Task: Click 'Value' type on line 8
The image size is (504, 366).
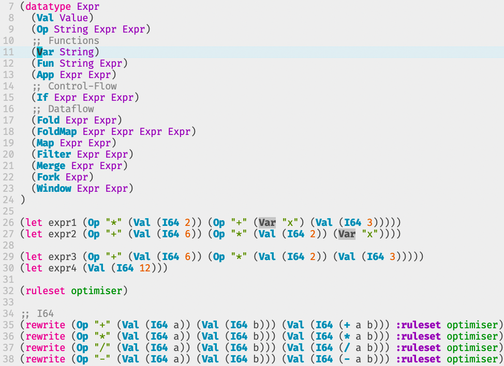Action: [73, 18]
